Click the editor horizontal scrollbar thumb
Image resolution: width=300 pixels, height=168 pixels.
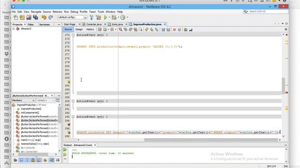211,140
